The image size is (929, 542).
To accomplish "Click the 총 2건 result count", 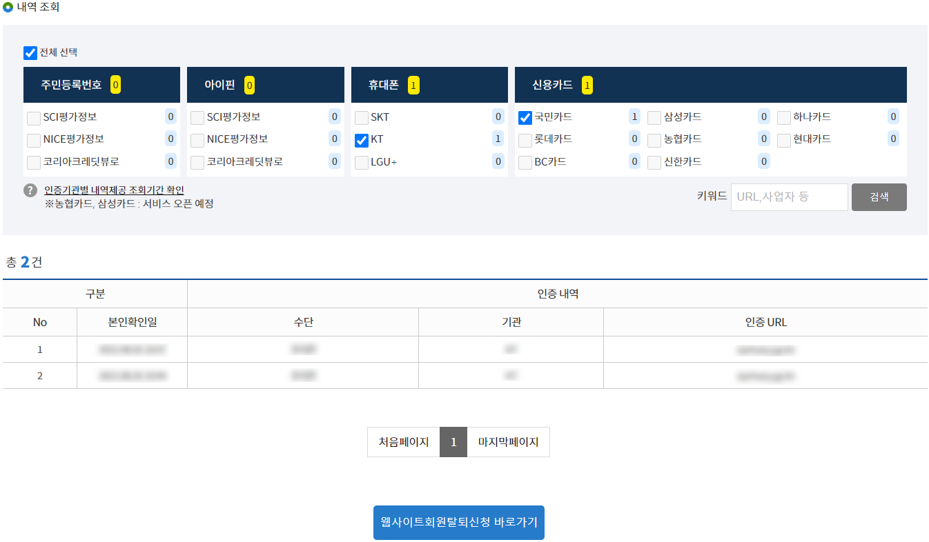I will pyautogui.click(x=24, y=262).
